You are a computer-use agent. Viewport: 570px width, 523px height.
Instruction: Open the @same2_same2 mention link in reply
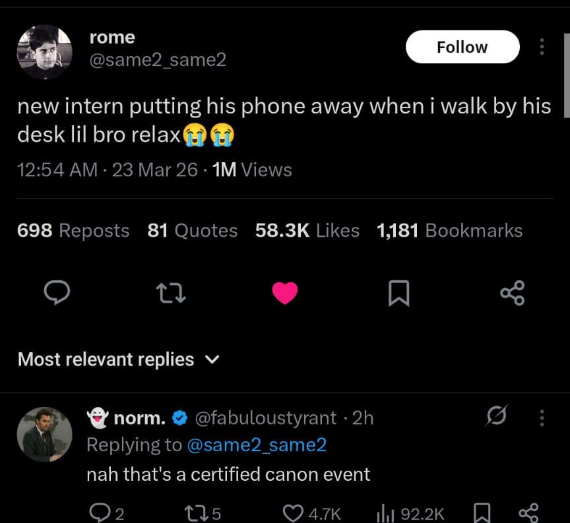257,445
